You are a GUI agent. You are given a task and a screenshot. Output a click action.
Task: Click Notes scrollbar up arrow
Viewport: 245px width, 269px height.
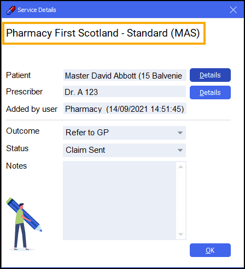point(180,166)
